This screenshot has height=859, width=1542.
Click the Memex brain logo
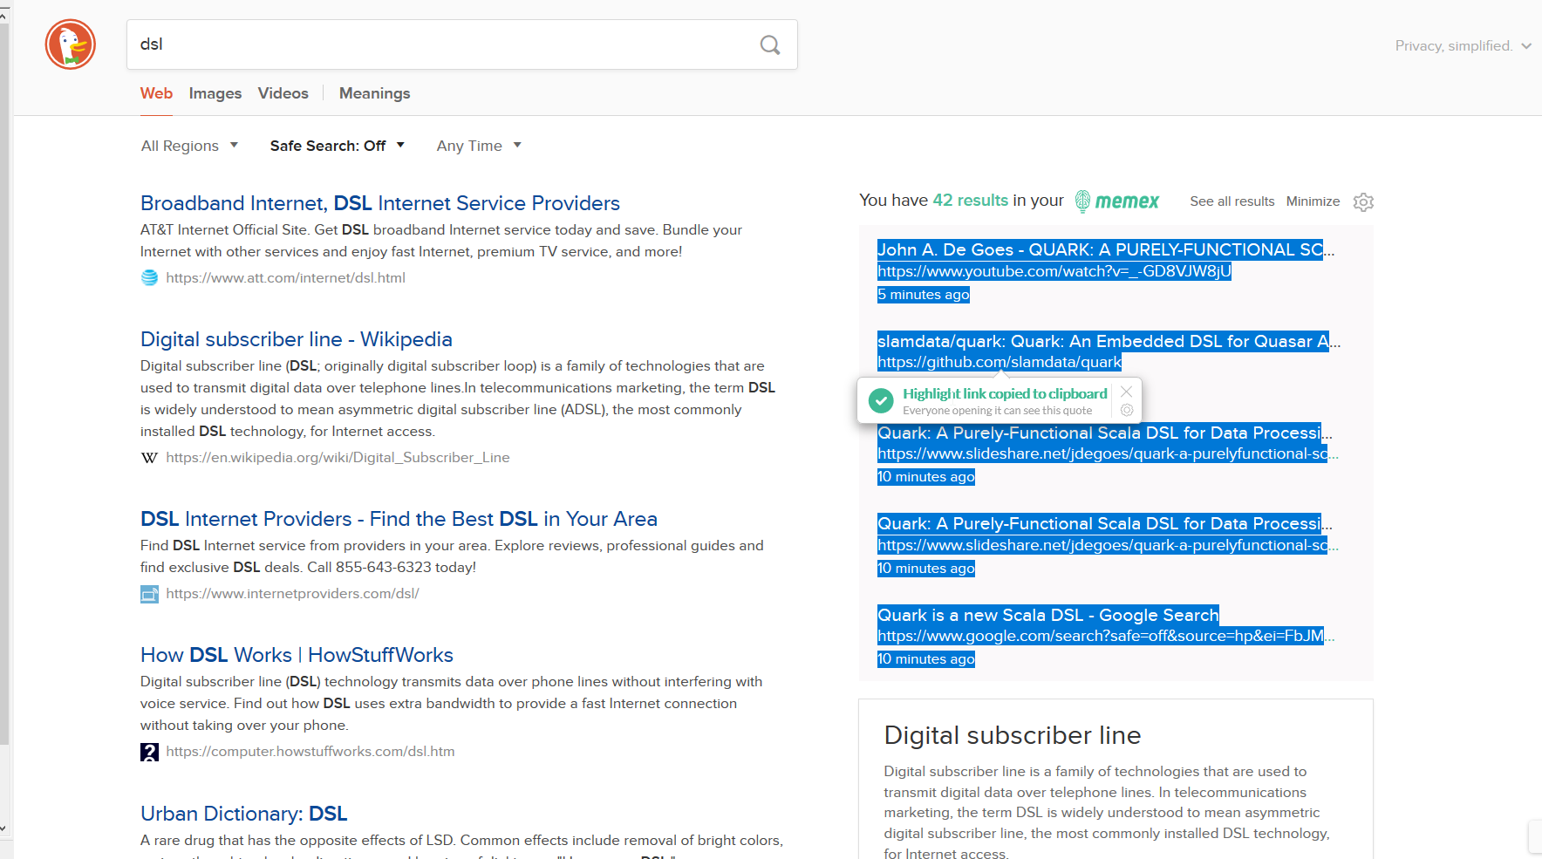point(1084,201)
